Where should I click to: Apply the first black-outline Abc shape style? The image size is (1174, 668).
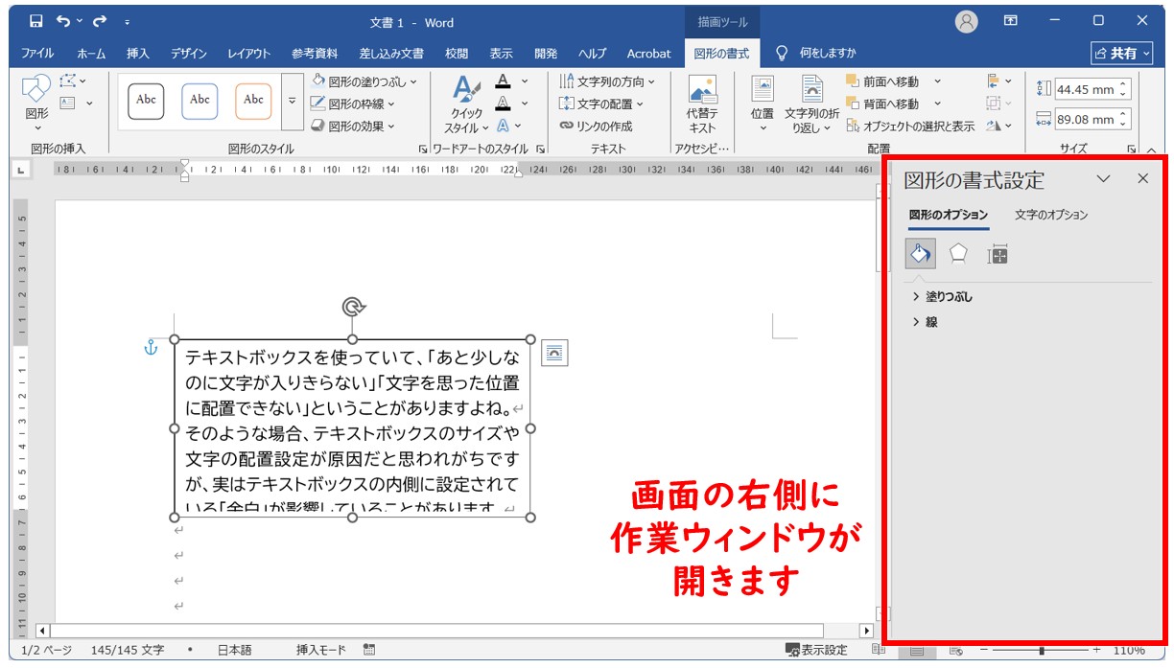click(x=146, y=100)
